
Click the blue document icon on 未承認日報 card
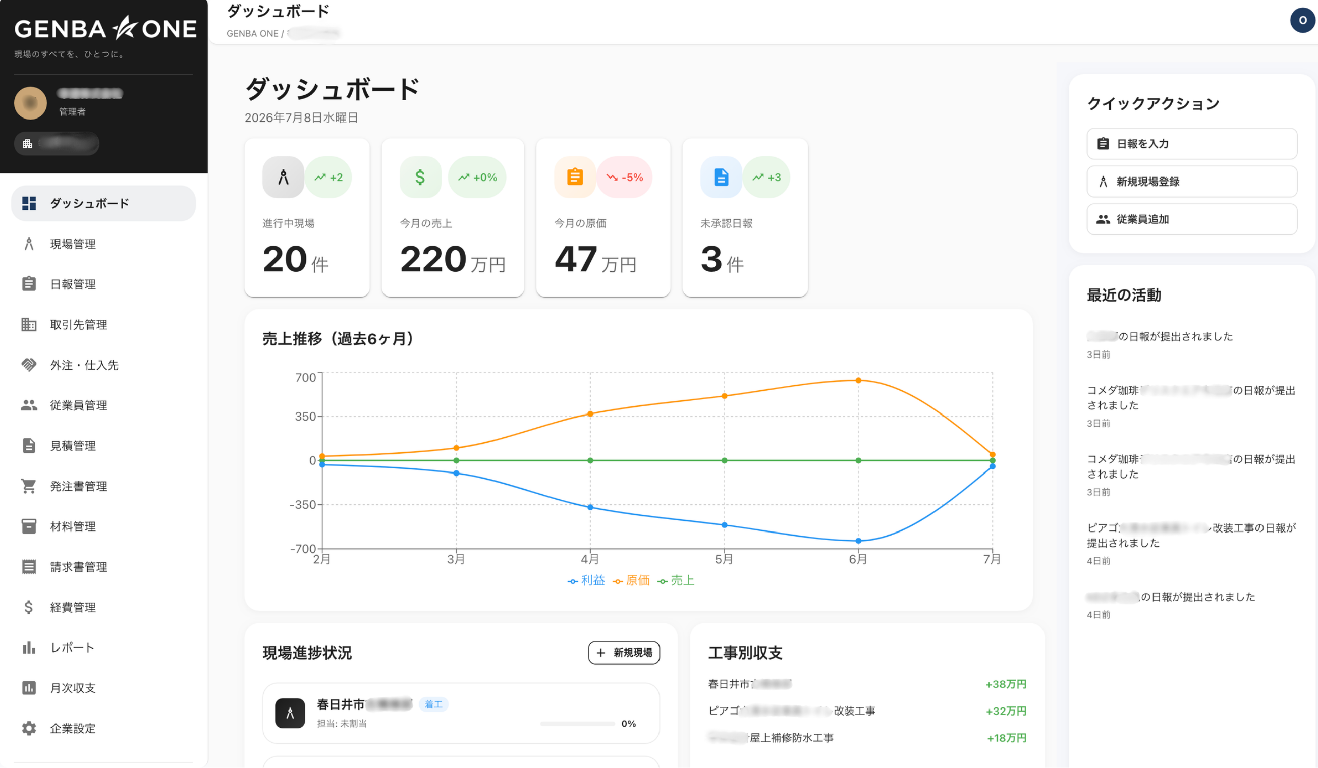721,177
